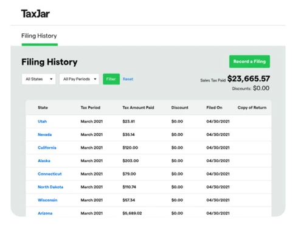
Task: Select the $79.00 tax amount for Connecticut
Action: coord(129,174)
